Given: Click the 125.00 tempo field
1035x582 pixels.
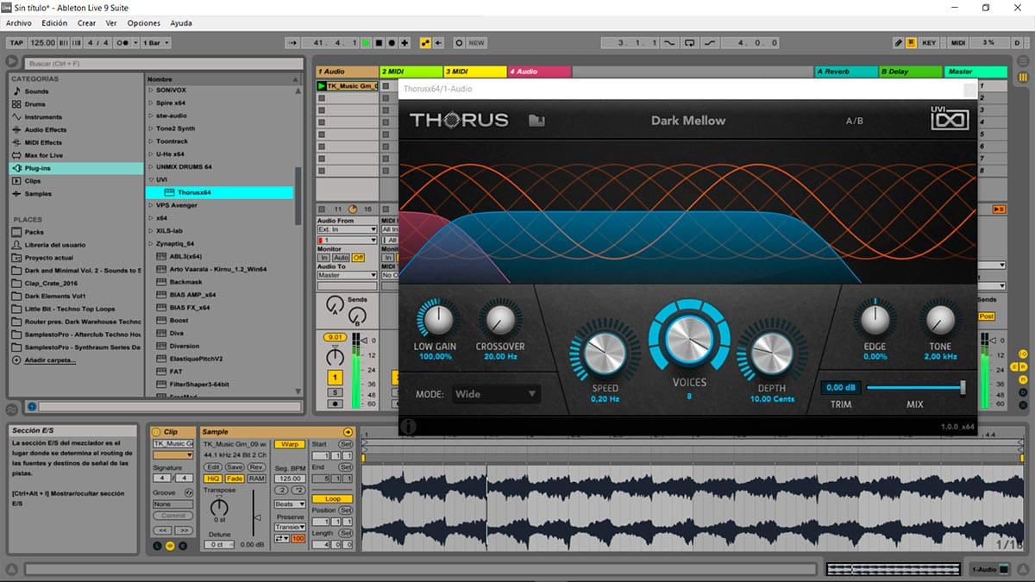Looking at the screenshot, I should click(43, 42).
